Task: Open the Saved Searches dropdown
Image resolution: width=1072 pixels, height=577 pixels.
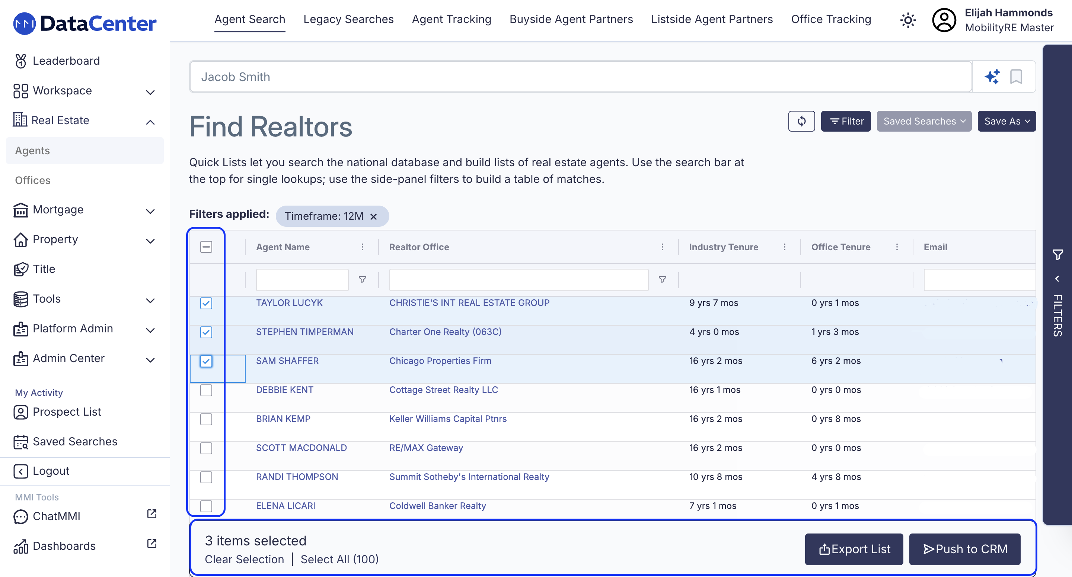Action: click(x=924, y=121)
